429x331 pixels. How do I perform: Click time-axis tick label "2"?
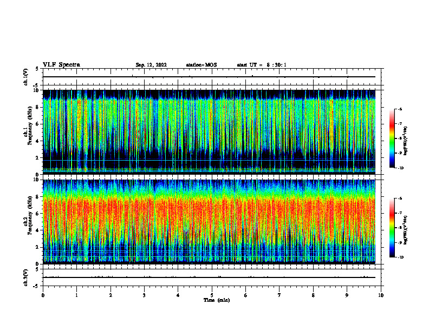[x=110, y=295]
